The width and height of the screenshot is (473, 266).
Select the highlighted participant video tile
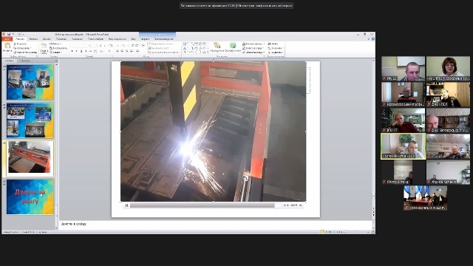tap(403, 146)
